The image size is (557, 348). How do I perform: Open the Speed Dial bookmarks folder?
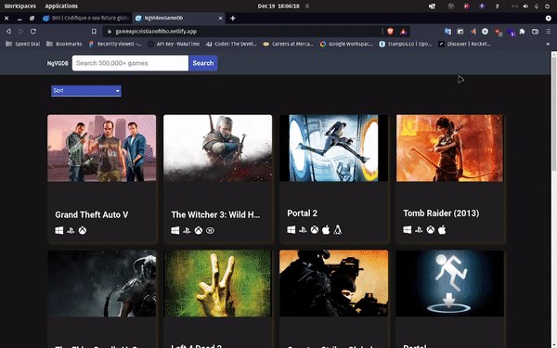pos(22,44)
